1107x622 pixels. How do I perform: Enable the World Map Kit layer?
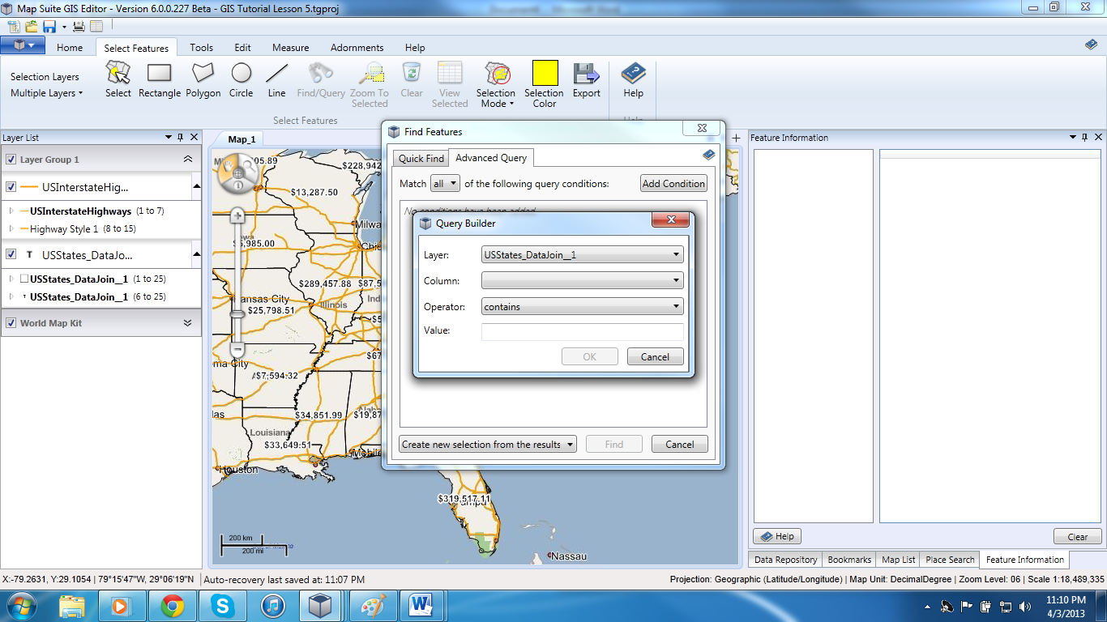(x=11, y=323)
